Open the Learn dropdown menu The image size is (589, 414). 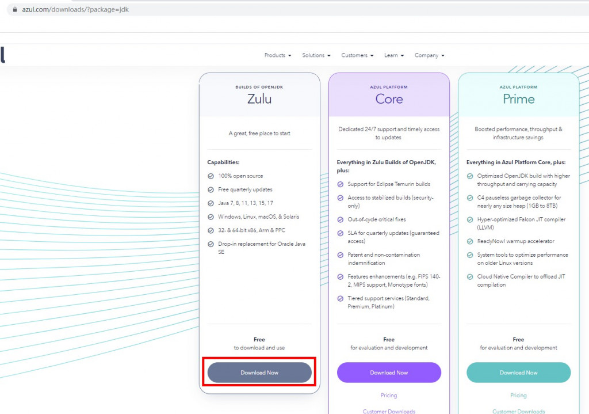pyautogui.click(x=393, y=55)
